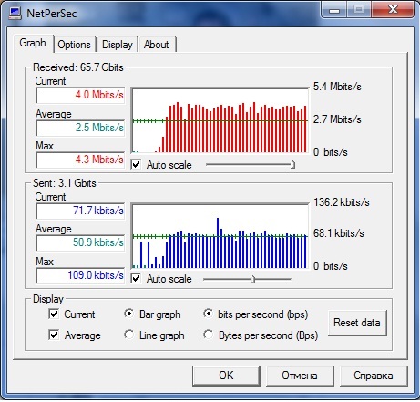This screenshot has height=402, width=420.
Task: Click the Отмена cancel button
Action: pyautogui.click(x=300, y=376)
